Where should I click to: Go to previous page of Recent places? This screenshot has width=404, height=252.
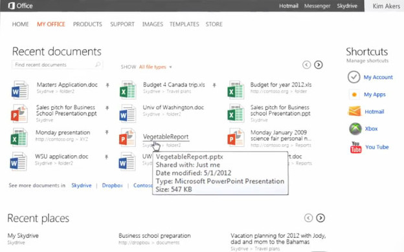click(x=308, y=218)
